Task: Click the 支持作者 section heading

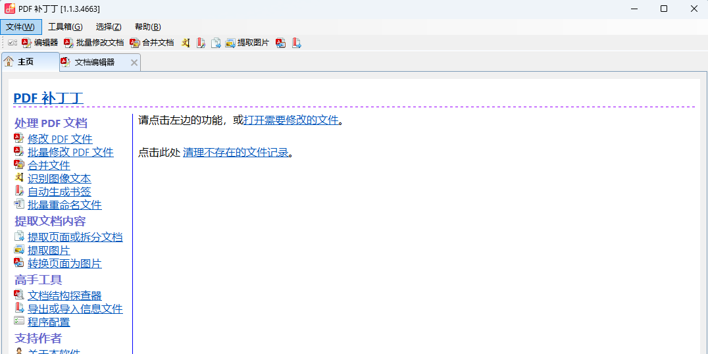Action: point(38,338)
